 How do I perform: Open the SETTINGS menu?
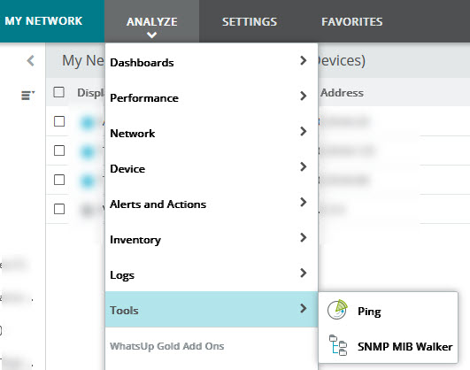pos(250,21)
